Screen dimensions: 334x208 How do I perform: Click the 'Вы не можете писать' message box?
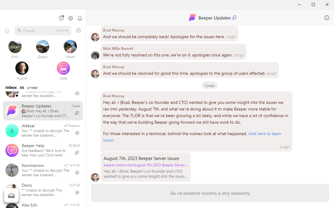tap(210, 193)
